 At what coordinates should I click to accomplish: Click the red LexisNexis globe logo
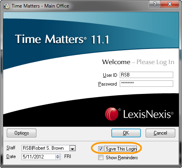click(111, 114)
